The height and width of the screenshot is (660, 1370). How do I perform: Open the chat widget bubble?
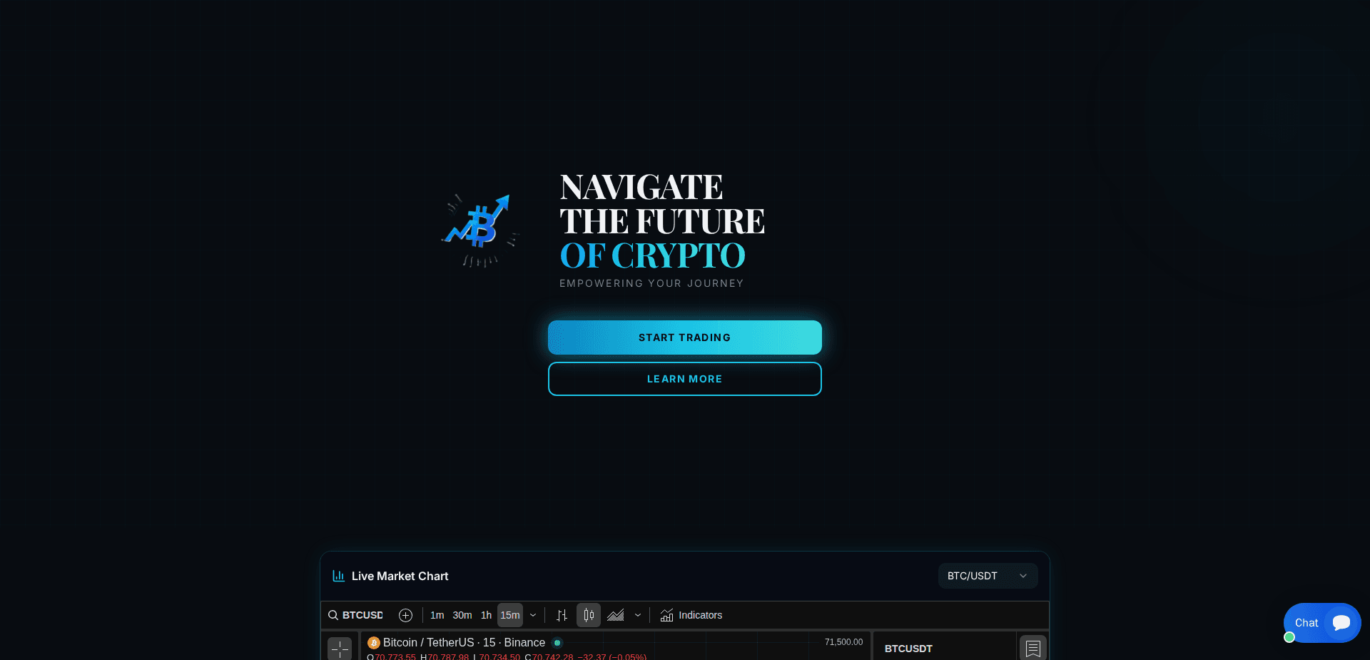coord(1321,623)
